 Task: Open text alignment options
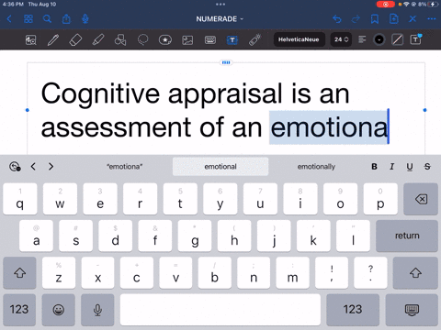[362, 39]
